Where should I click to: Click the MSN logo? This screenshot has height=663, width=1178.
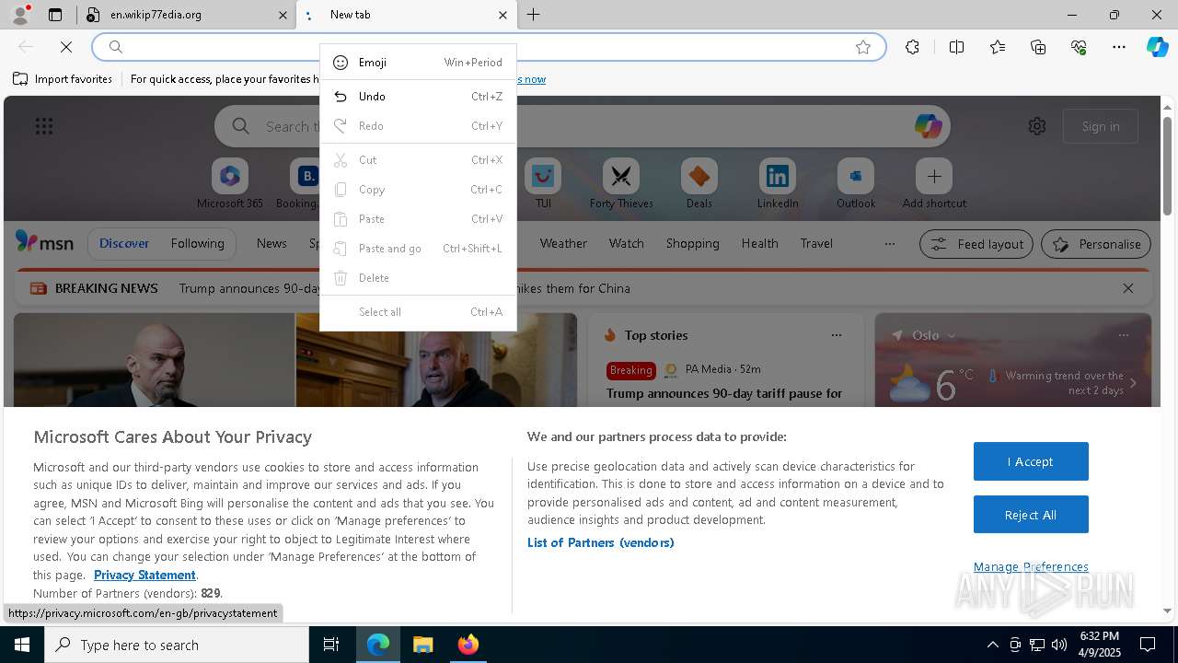pos(44,242)
